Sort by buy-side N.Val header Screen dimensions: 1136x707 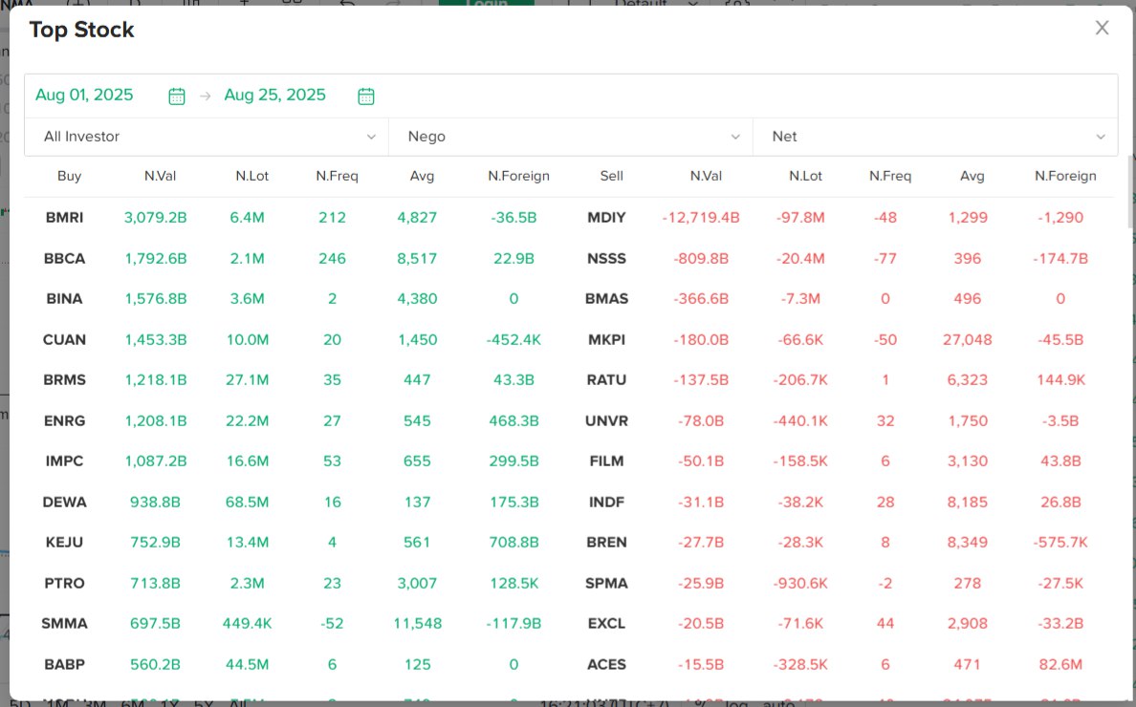tap(160, 176)
